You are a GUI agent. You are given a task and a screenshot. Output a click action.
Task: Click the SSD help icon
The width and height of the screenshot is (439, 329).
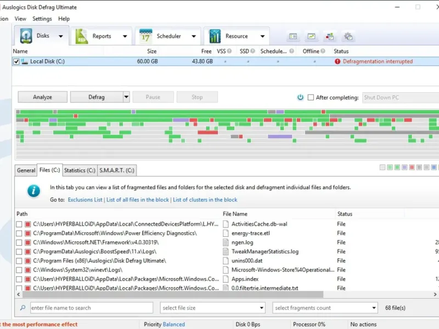click(252, 51)
